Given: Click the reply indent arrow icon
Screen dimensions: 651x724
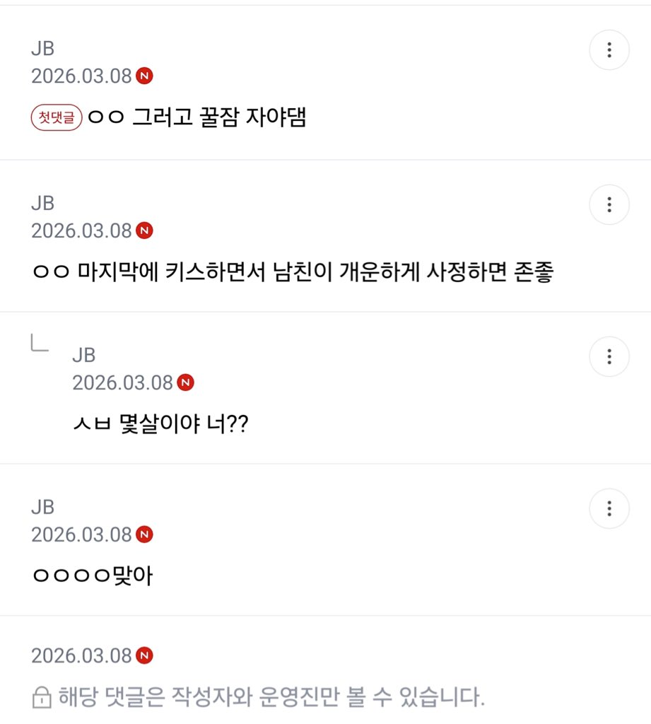Looking at the screenshot, I should pyautogui.click(x=40, y=343).
